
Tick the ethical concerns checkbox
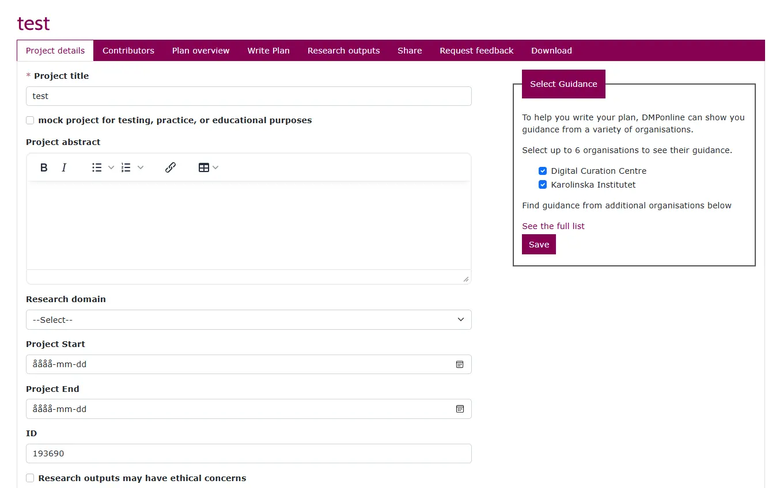pyautogui.click(x=30, y=478)
